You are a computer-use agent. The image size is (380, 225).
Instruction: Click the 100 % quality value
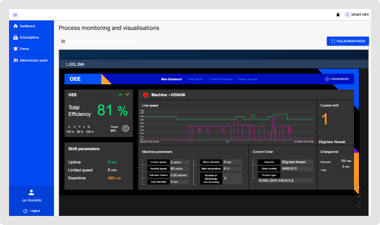[x=90, y=132]
